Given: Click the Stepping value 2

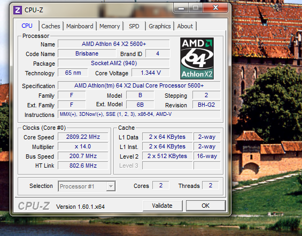Looking at the screenshot, I should click(x=206, y=95).
